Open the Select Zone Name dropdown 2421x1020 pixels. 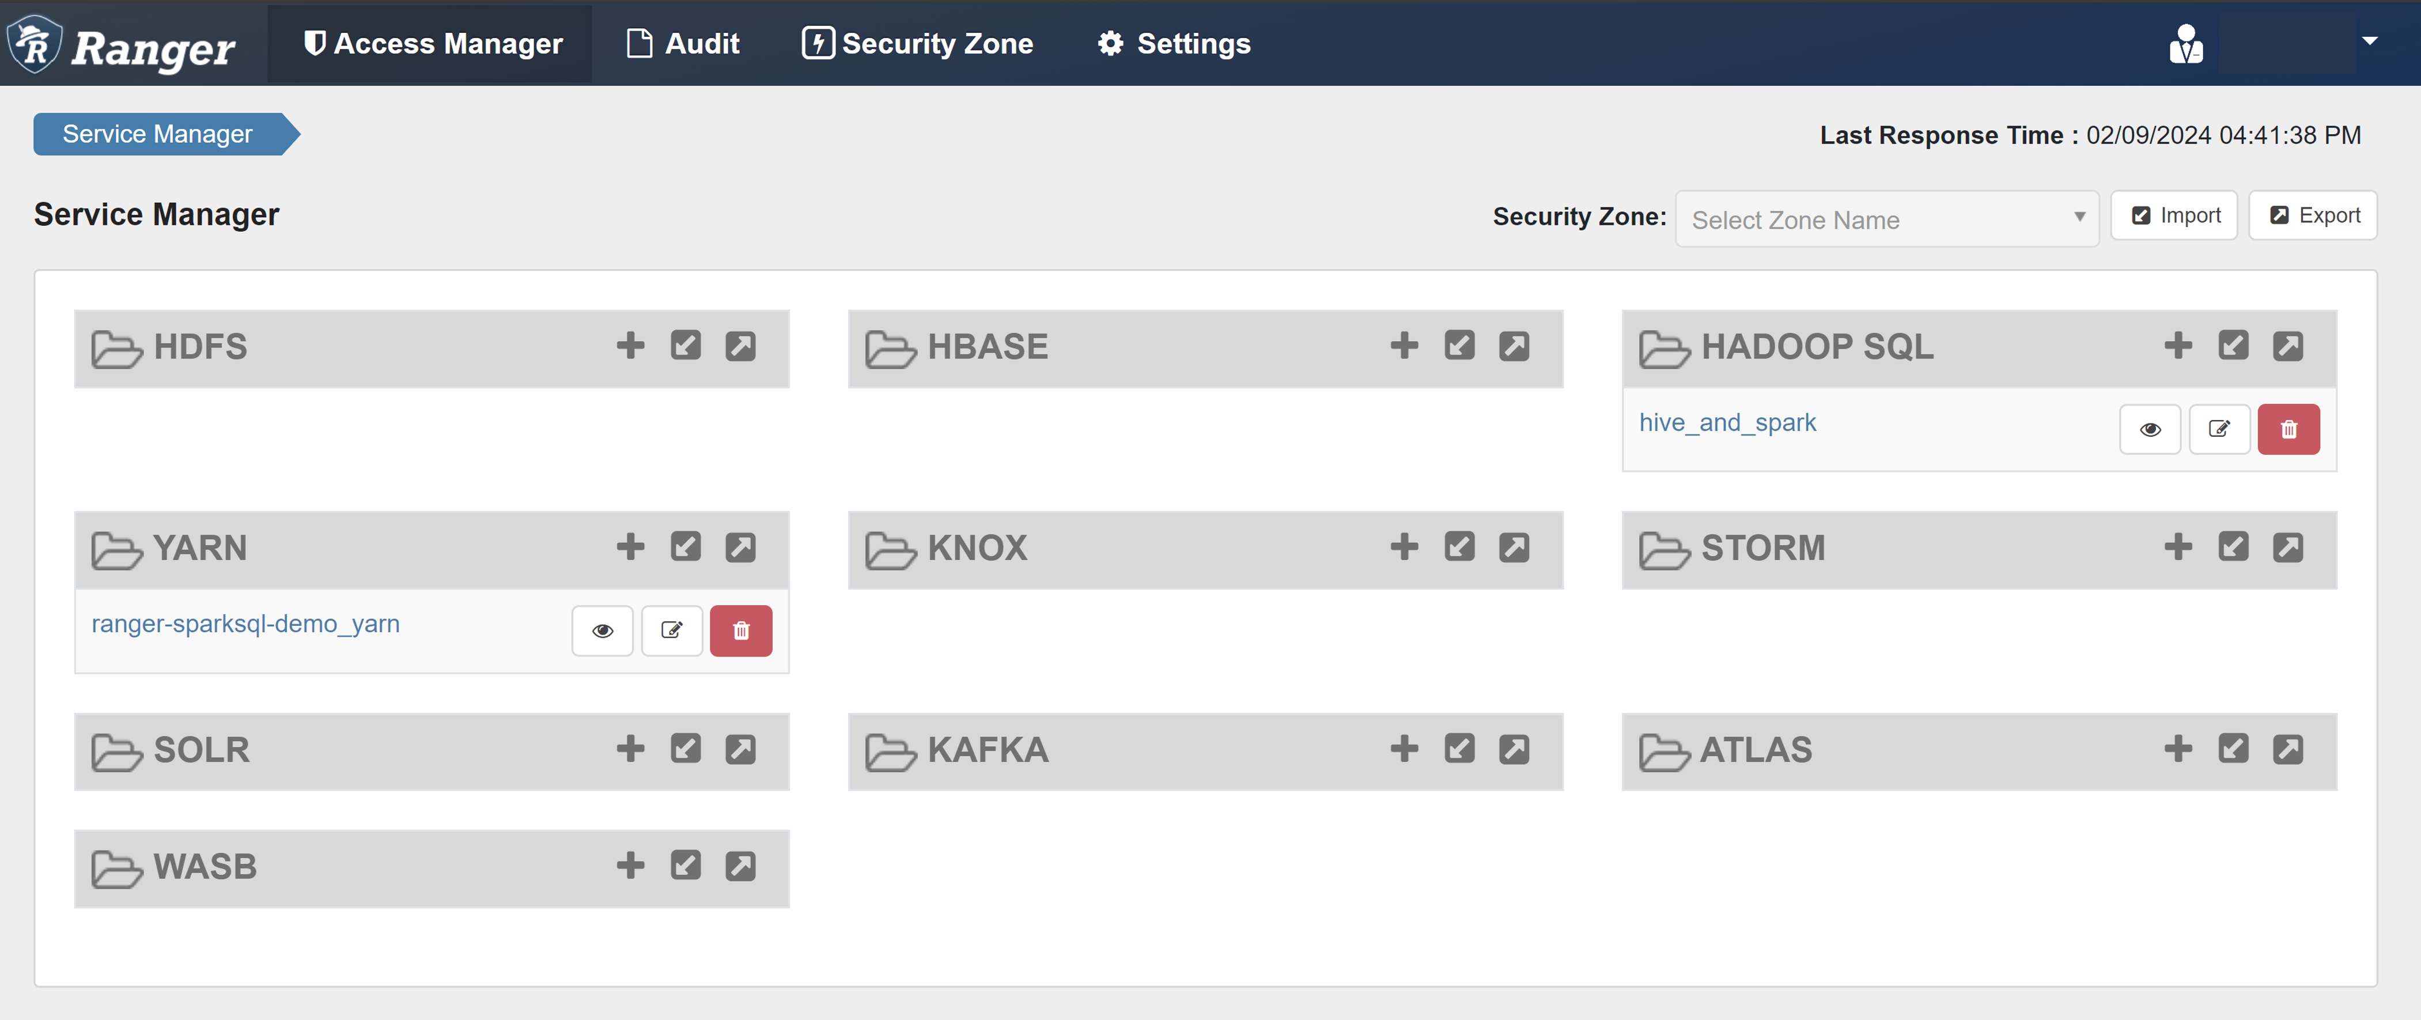[x=1885, y=219]
